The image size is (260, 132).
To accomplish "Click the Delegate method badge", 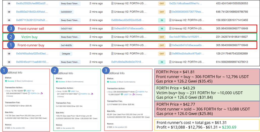I will (x=66, y=54).
